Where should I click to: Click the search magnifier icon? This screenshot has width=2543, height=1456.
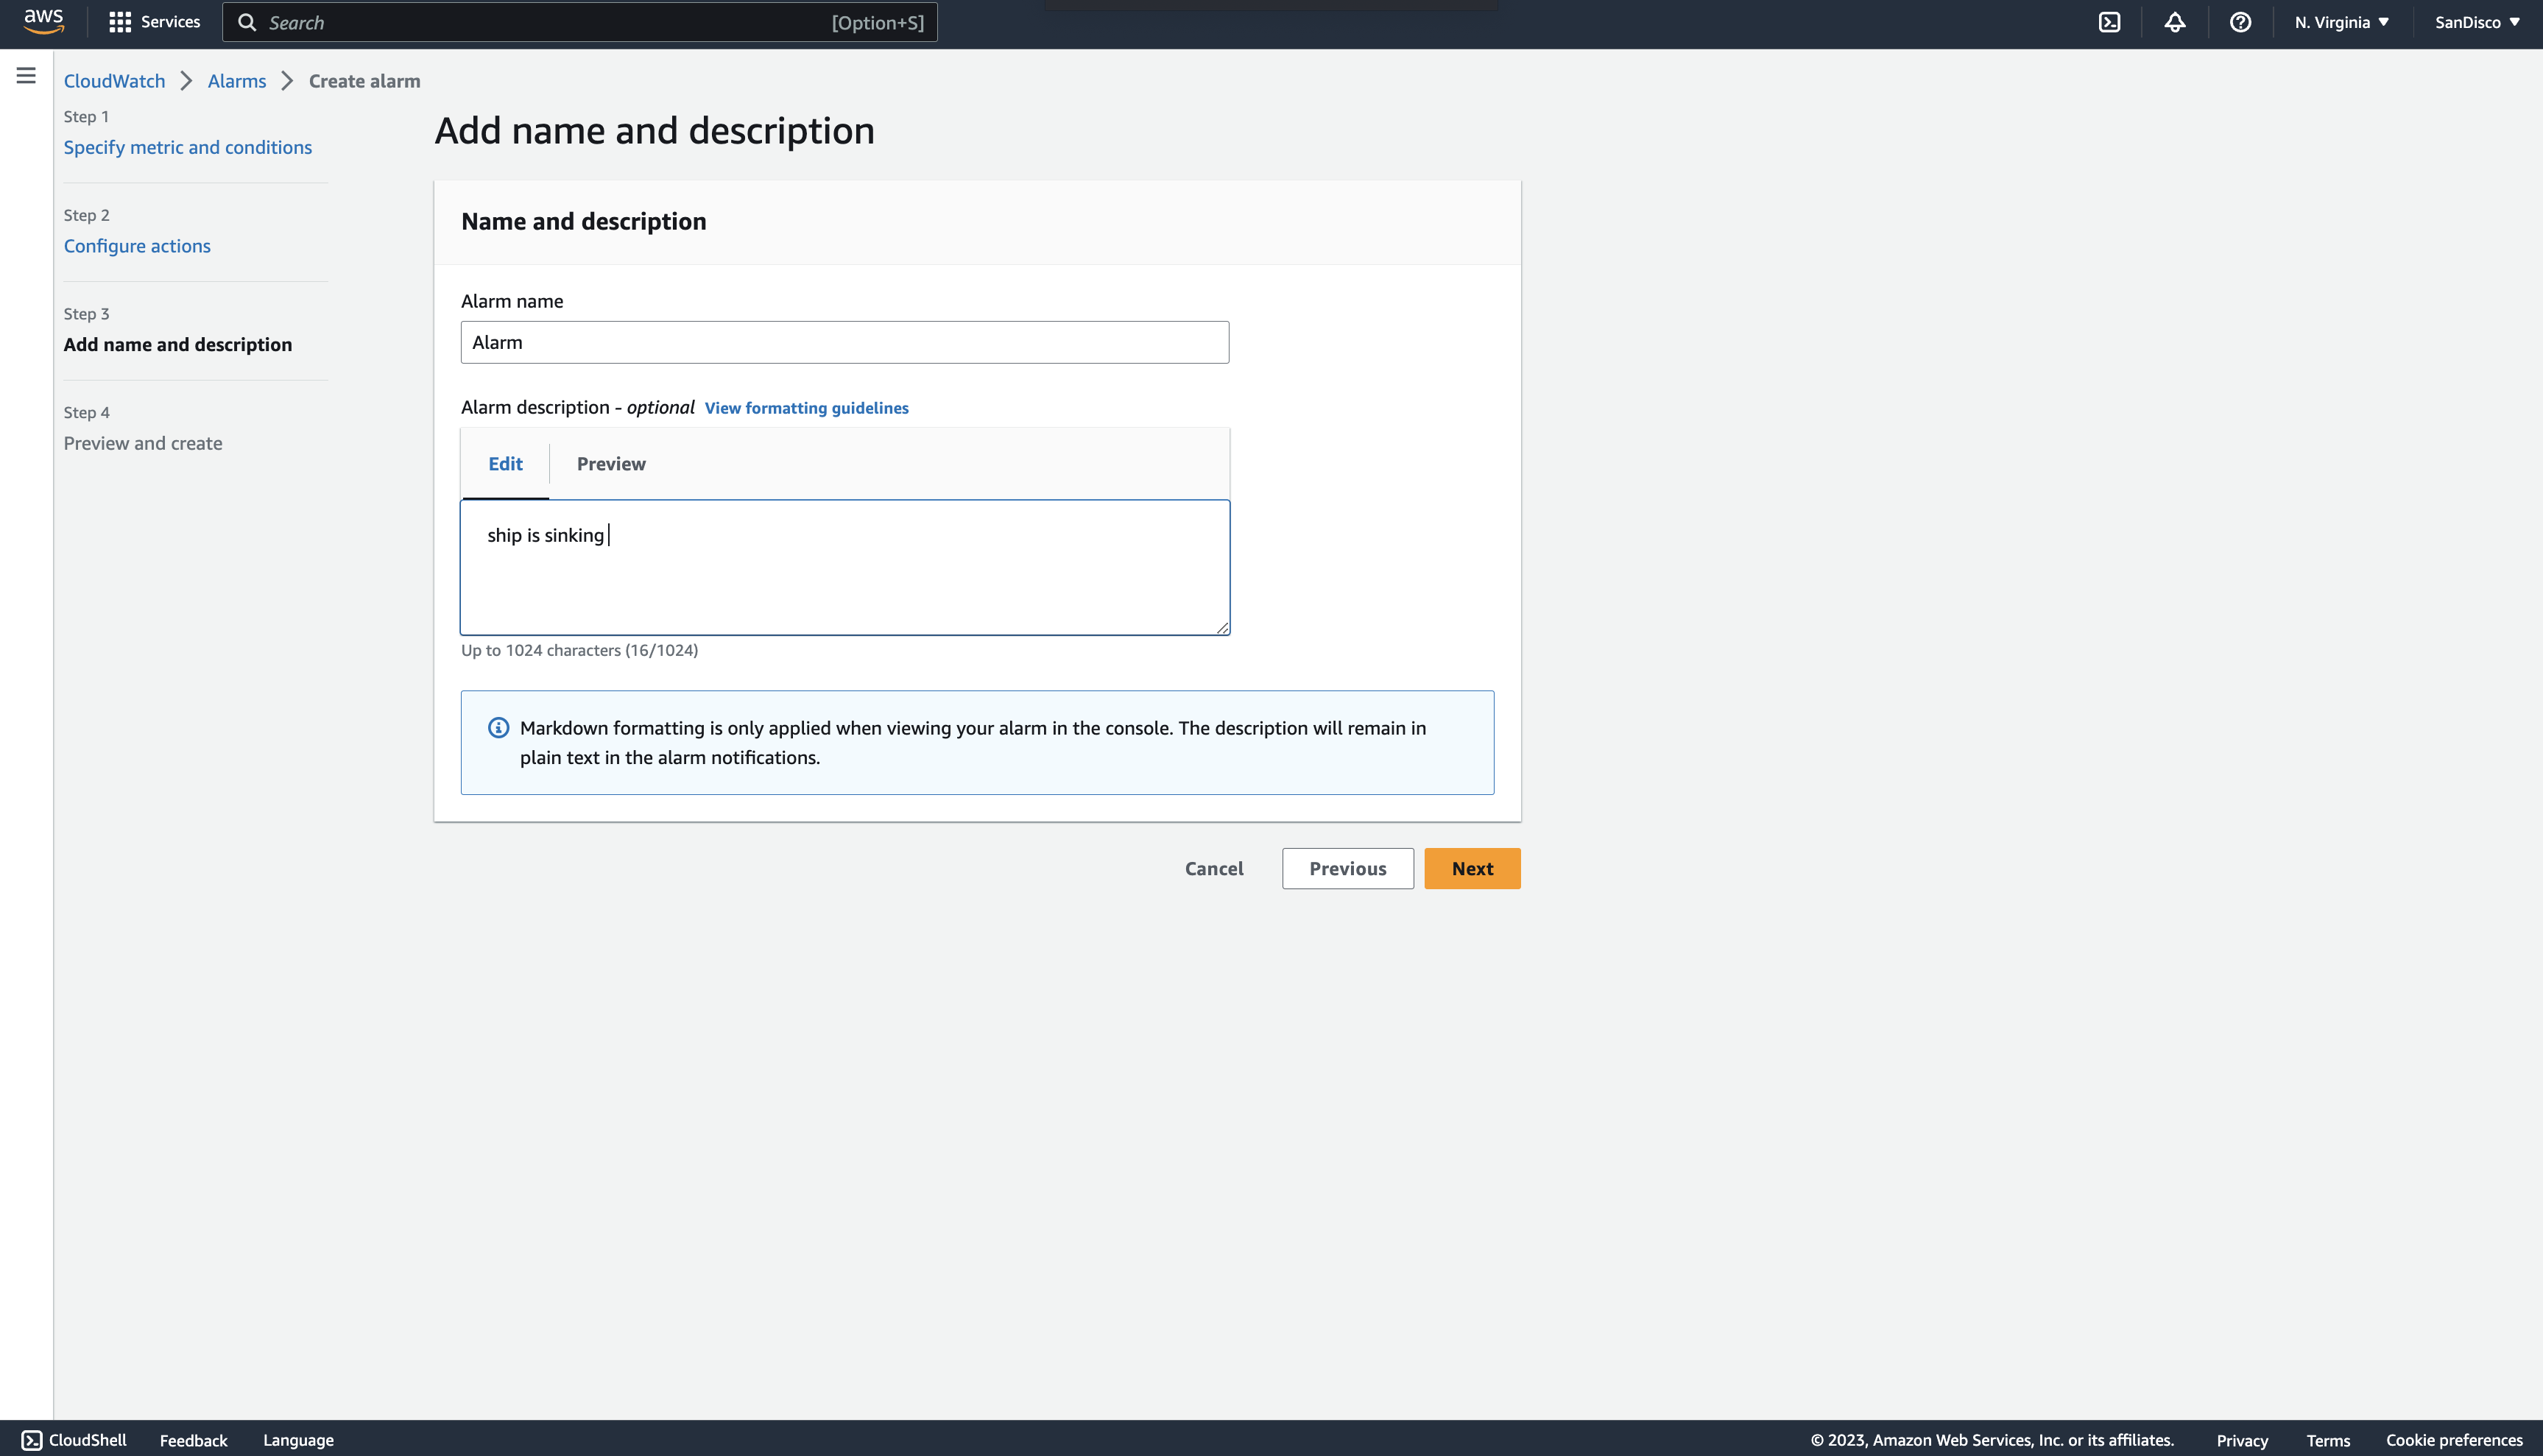click(247, 22)
